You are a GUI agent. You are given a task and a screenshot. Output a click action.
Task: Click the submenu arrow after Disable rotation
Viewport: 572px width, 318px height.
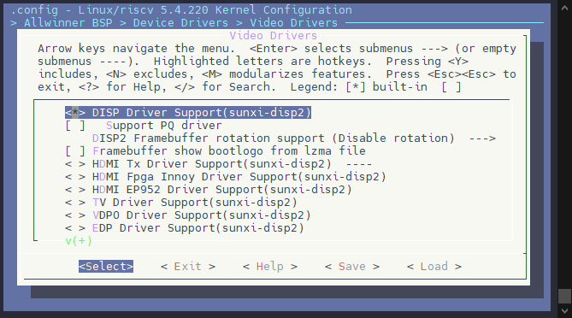pos(482,138)
